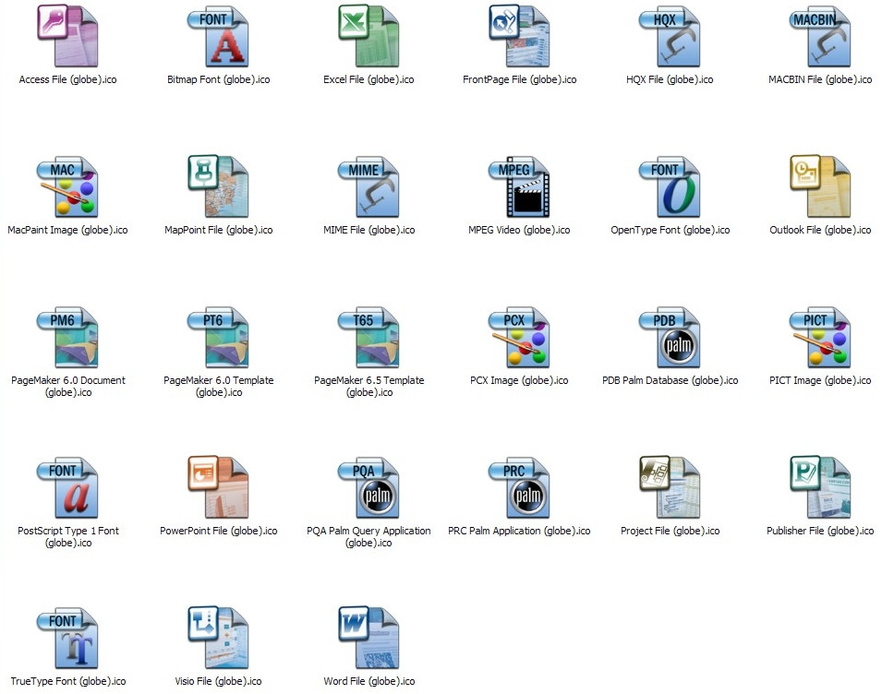The width and height of the screenshot is (882, 694).
Task: Click the 'MacPaint Image (globe).ico' label
Action: coord(68,231)
